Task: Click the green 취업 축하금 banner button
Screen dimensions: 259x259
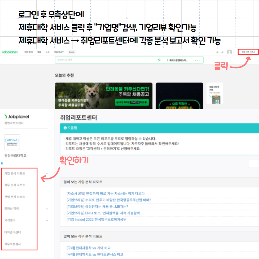Action: tap(132, 102)
